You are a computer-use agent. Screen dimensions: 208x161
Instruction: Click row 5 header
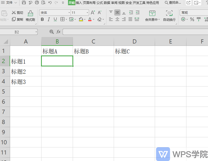pos(5,91)
